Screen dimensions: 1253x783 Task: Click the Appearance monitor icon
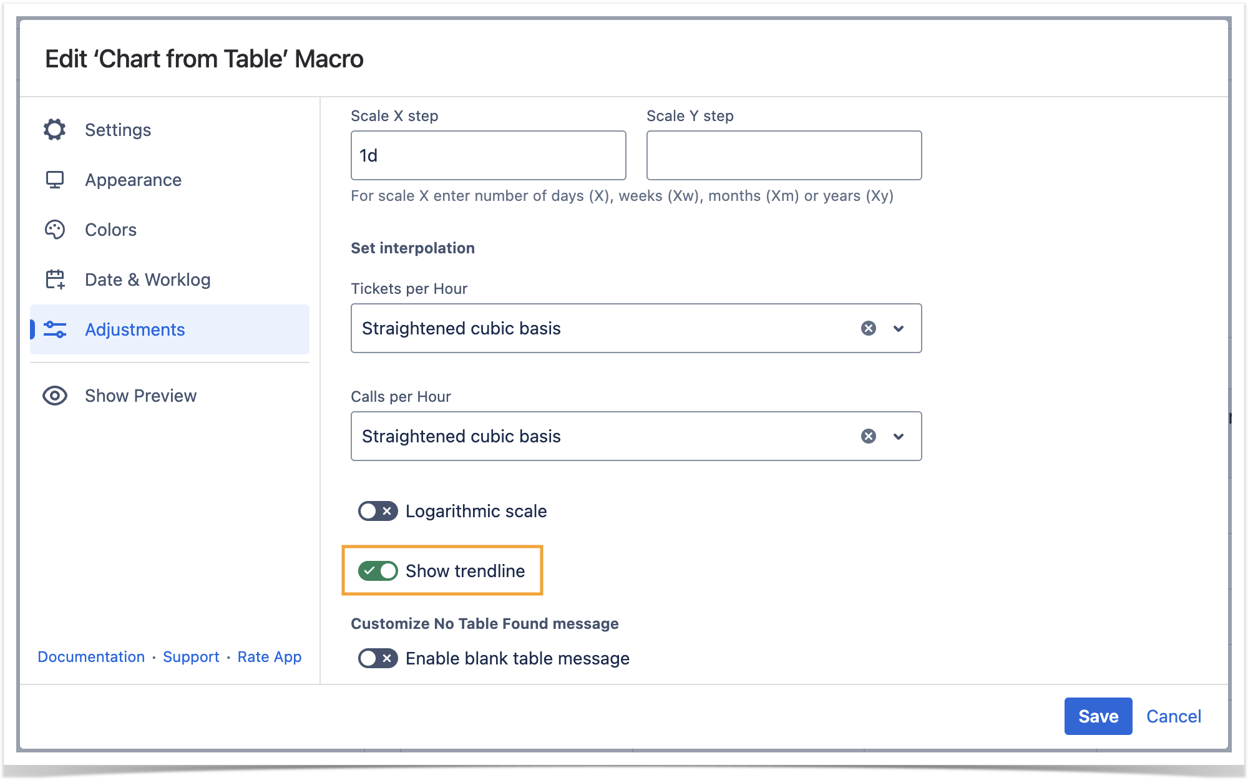(55, 180)
